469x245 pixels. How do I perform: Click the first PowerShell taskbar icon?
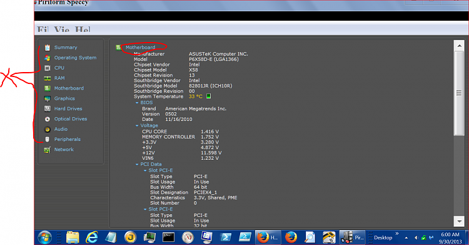226,237
